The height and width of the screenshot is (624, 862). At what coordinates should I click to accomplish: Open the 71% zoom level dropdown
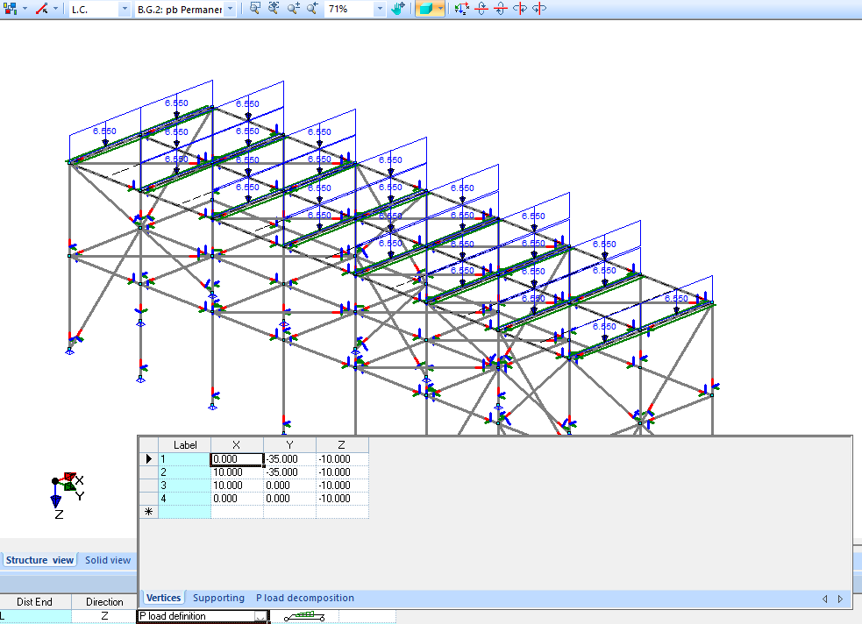tap(380, 10)
